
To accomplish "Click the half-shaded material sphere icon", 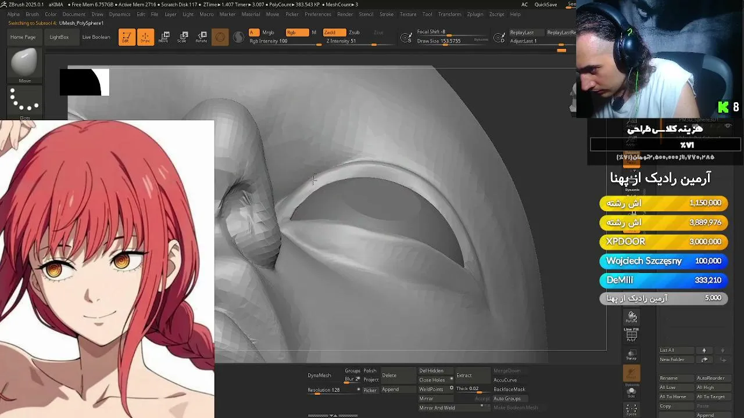I will pos(238,37).
